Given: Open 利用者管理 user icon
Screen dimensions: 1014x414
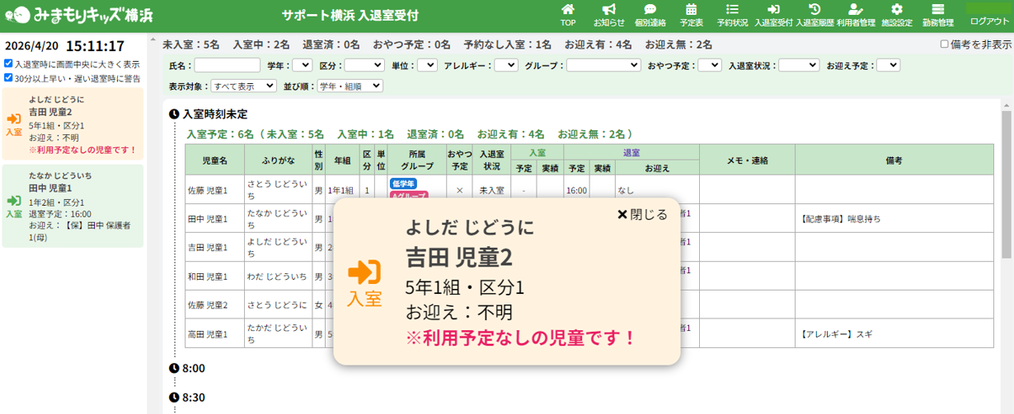Looking at the screenshot, I should 856,15.
